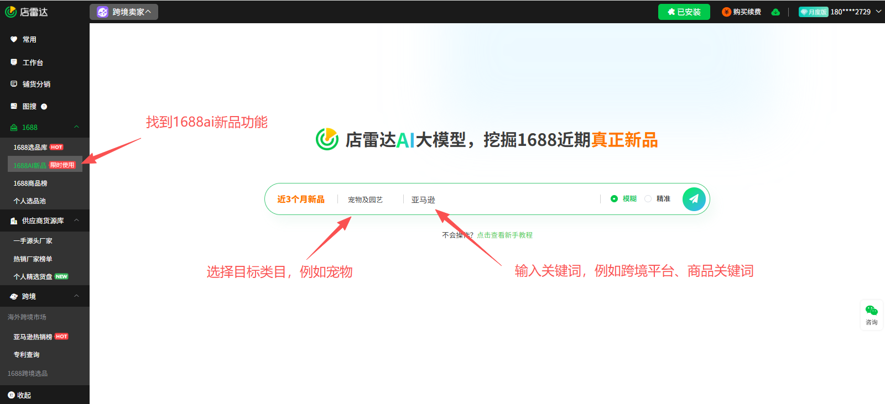Click the paper-plane search submit icon
885x404 pixels.
coord(694,199)
